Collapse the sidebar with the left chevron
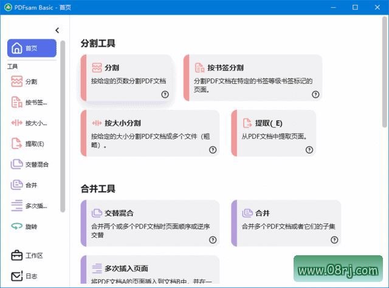Screen dimensions: 389x288 [x=57, y=30]
